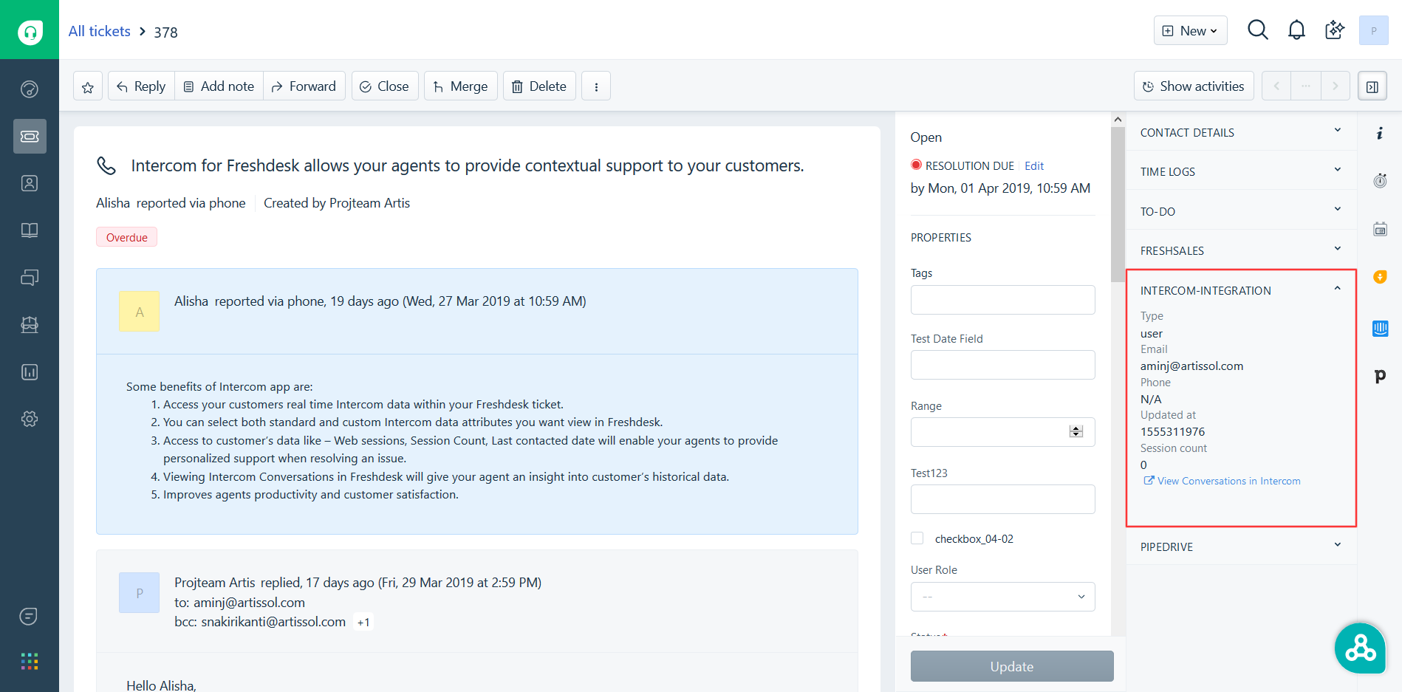Star this ticket as favorite
Screen dimensions: 1402x692
[x=88, y=87]
